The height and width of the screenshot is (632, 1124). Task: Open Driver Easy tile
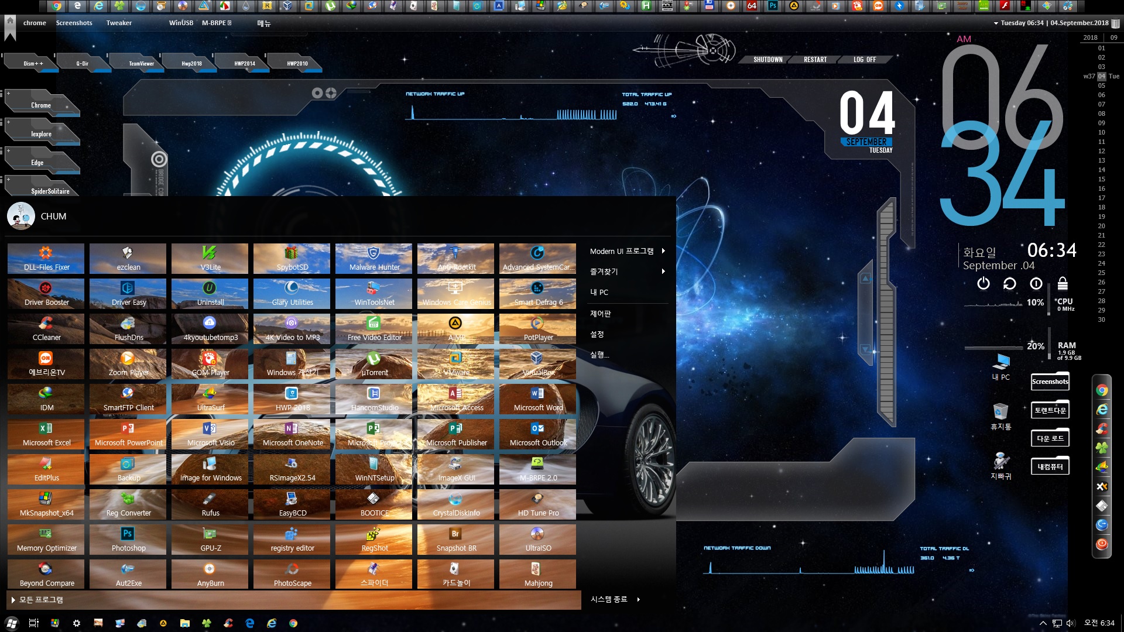128,294
